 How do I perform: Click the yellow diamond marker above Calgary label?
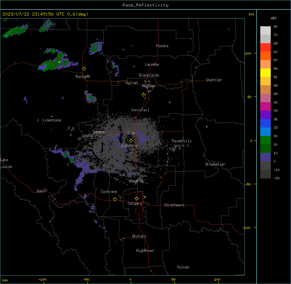137,199
